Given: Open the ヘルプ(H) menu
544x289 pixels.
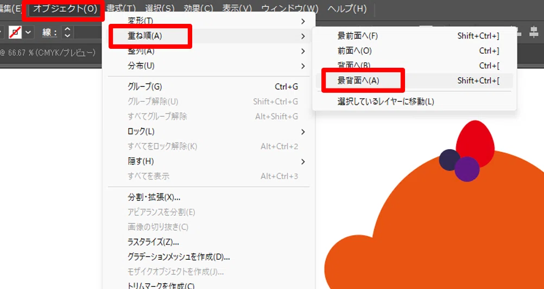Looking at the screenshot, I should pos(347,8).
